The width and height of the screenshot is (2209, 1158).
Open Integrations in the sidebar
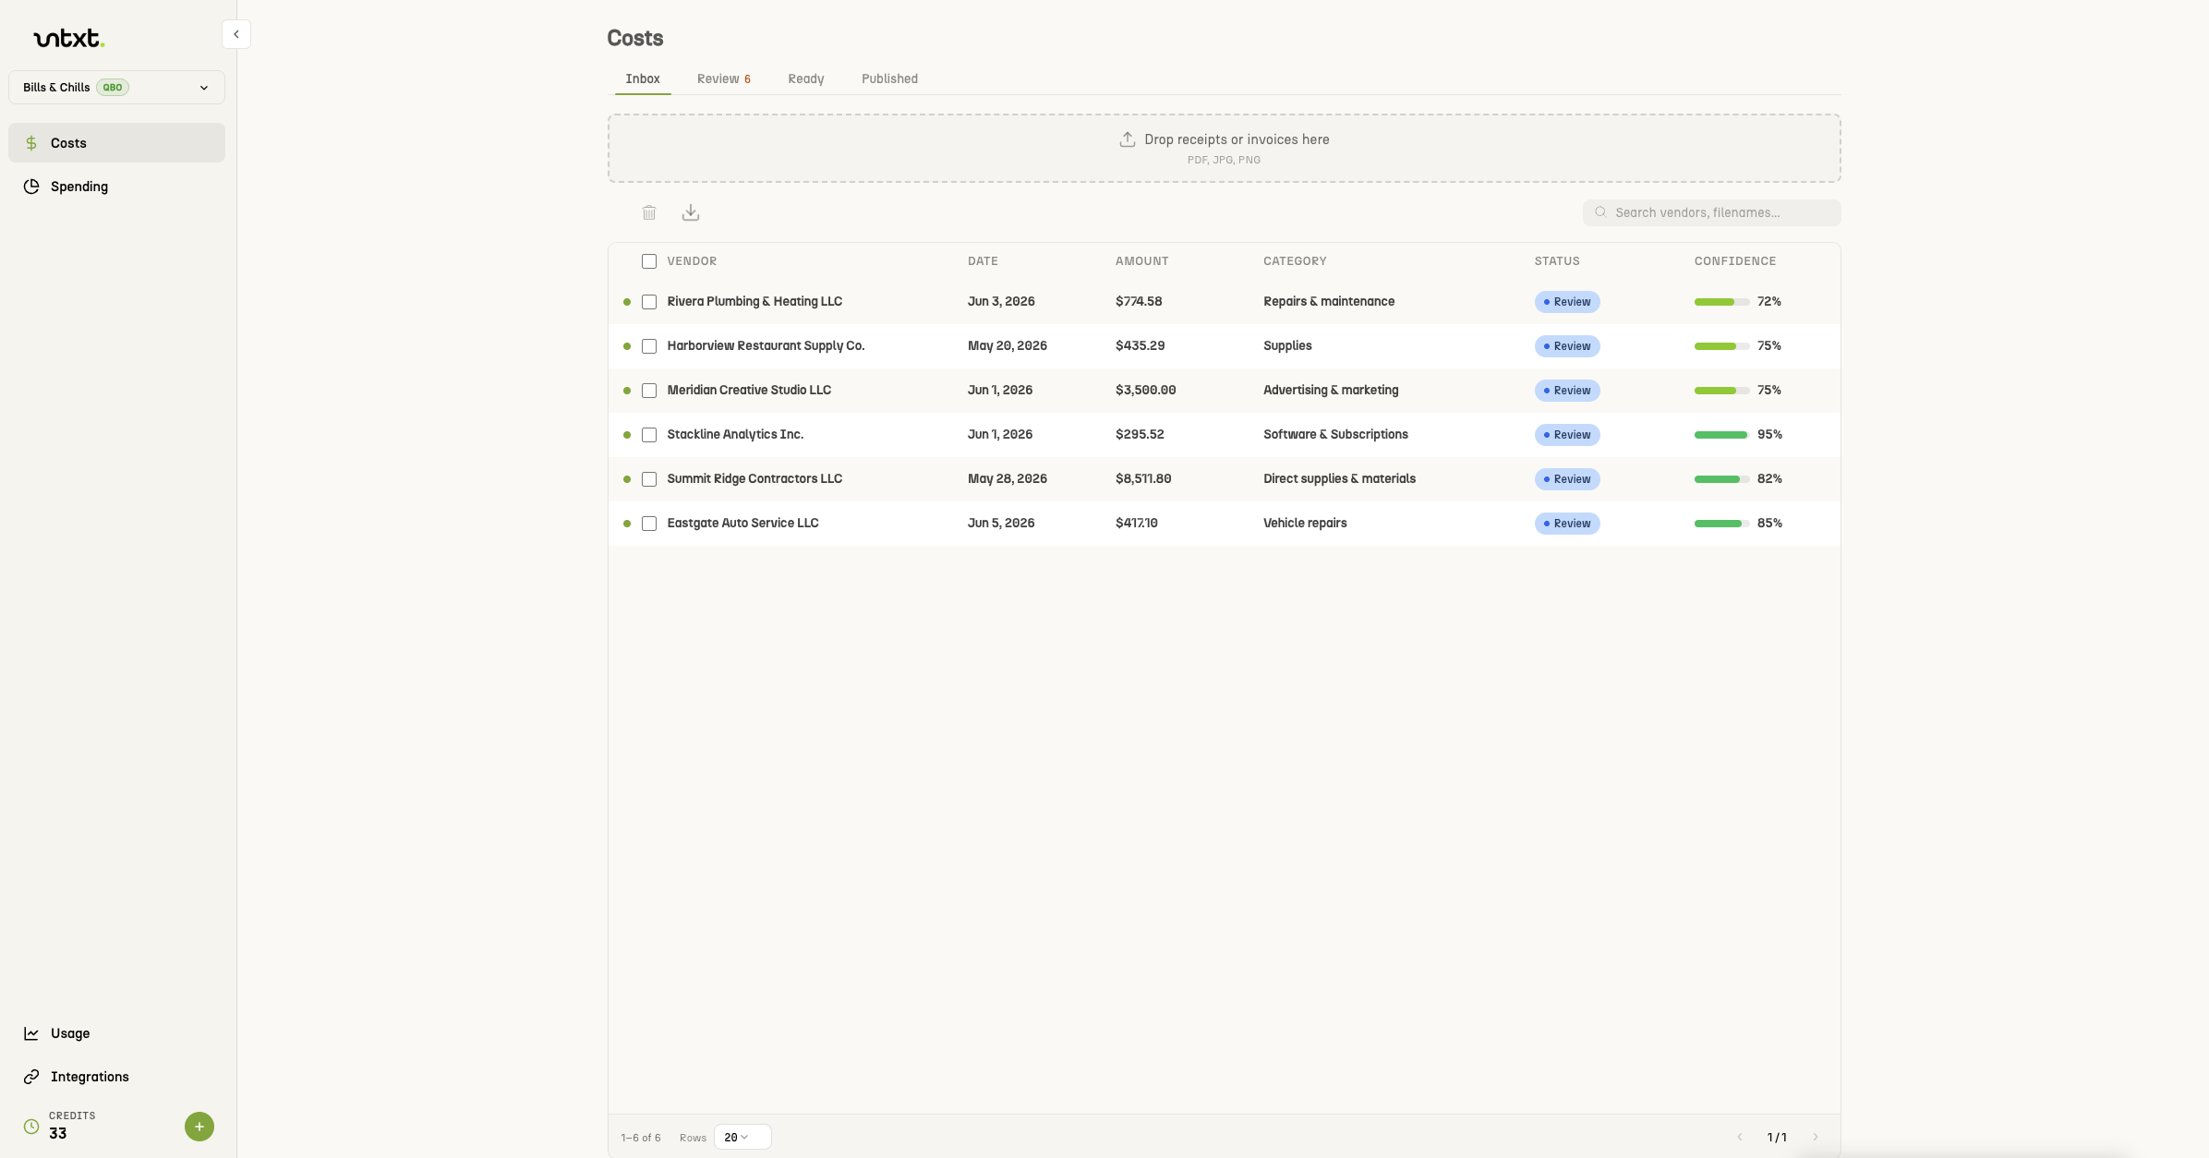(x=116, y=1077)
